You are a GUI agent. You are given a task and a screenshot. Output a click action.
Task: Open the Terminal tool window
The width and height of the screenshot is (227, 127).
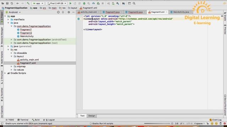pyautogui.click(x=23, y=120)
